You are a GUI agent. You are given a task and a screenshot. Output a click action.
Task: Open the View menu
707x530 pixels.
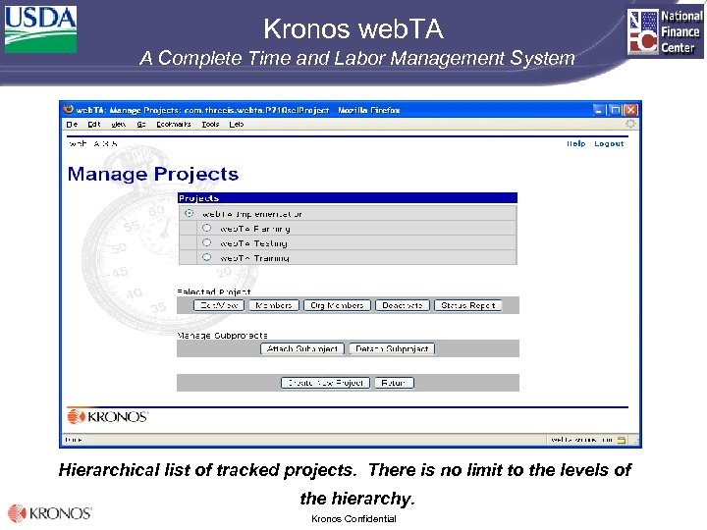tap(118, 124)
